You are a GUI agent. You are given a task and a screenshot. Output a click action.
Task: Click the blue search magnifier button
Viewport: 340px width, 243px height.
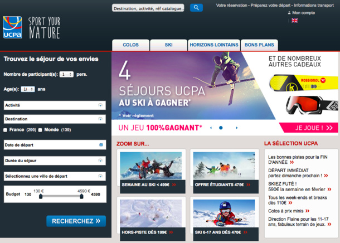click(x=196, y=8)
